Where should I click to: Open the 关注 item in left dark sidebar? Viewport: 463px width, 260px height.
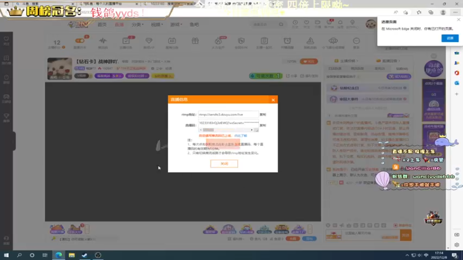6,40
